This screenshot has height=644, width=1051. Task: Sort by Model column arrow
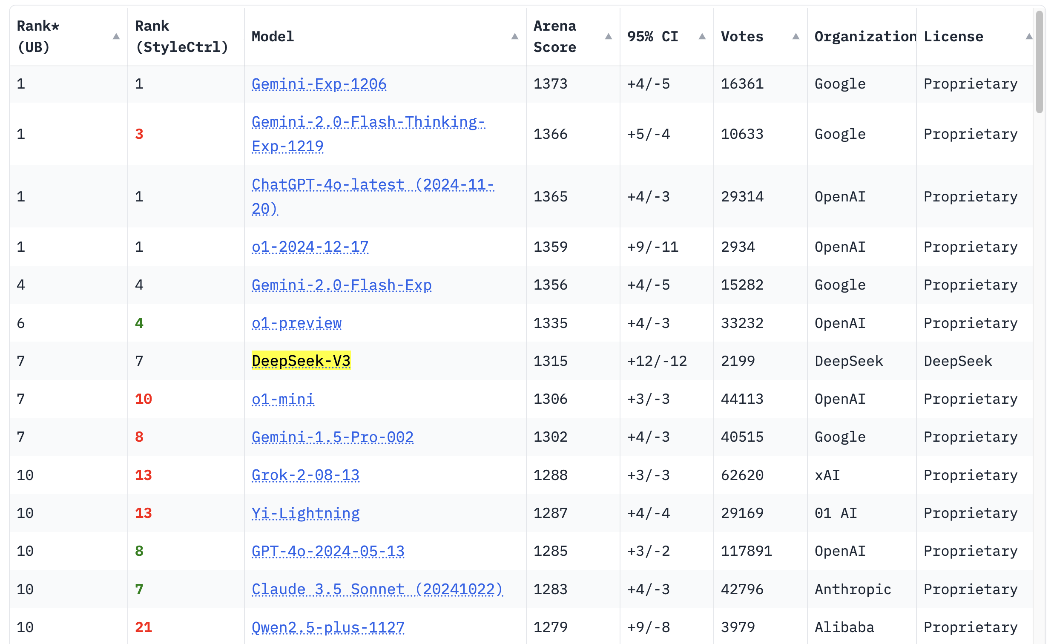pos(515,37)
